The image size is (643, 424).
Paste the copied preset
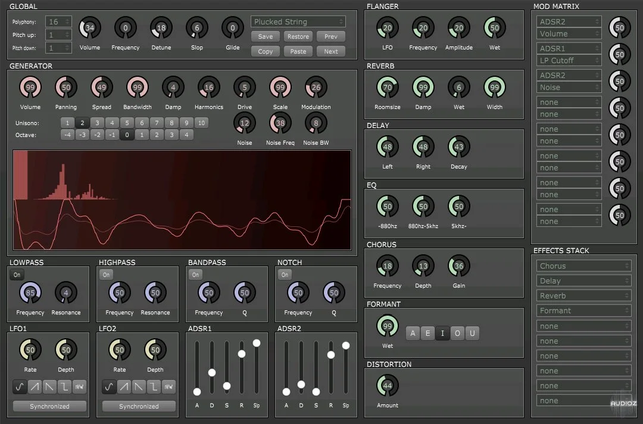[298, 51]
